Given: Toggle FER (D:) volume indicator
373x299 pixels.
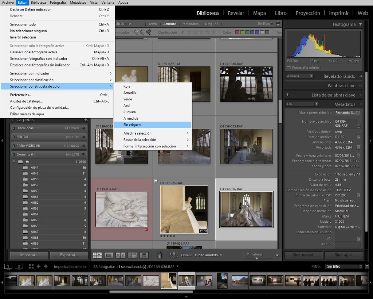Looking at the screenshot, I should [x=13, y=137].
